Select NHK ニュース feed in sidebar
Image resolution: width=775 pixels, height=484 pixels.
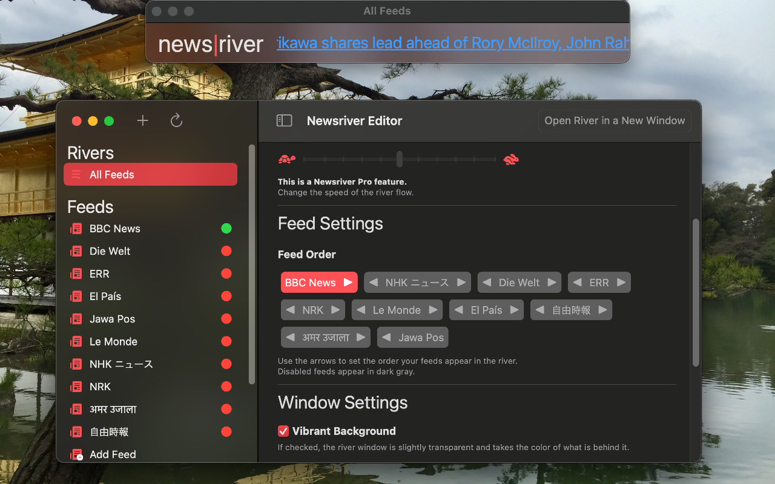click(x=150, y=364)
